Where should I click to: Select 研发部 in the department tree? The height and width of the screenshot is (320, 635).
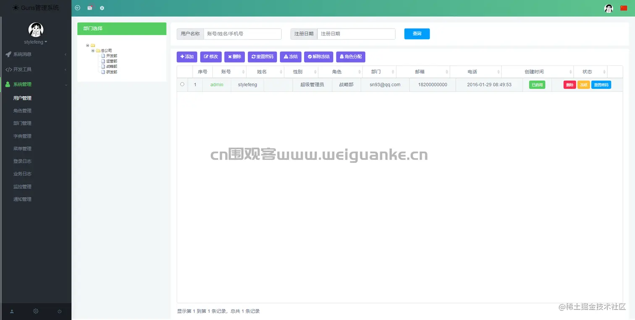click(x=112, y=72)
